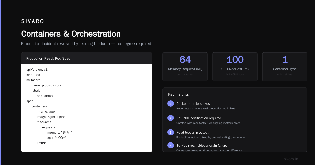
Task: Click the Key Insights heading
Action: tap(178, 94)
